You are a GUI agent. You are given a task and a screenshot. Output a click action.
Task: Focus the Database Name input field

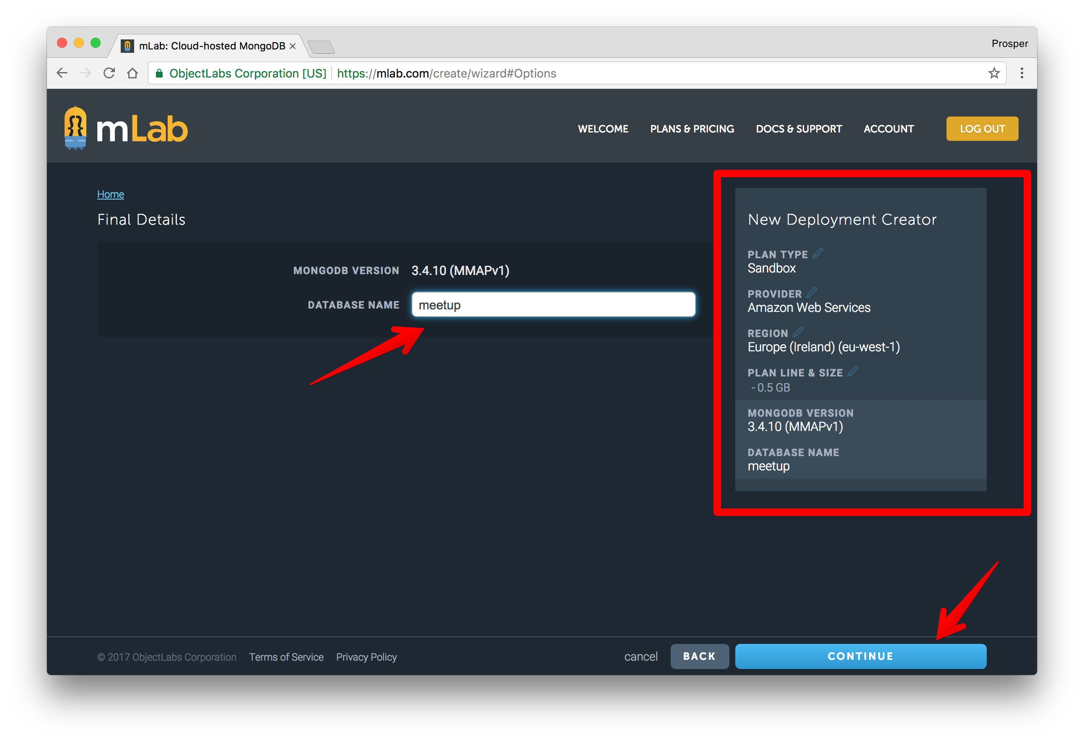coord(554,304)
